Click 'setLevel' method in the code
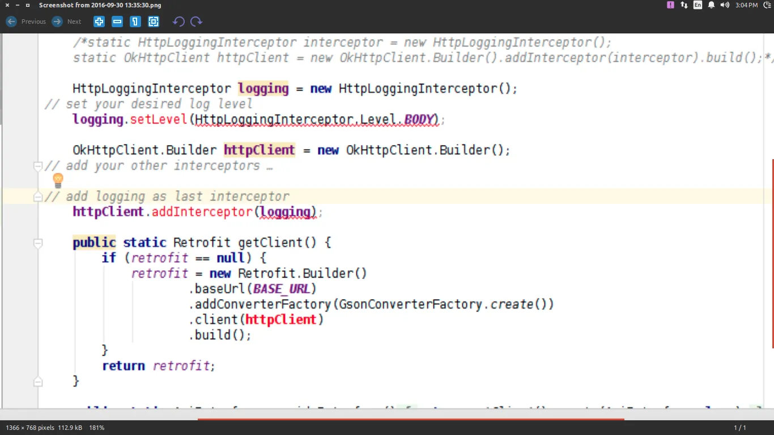This screenshot has height=435, width=774. point(159,120)
